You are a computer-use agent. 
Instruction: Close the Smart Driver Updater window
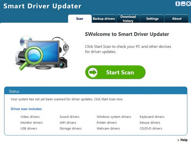188,4
